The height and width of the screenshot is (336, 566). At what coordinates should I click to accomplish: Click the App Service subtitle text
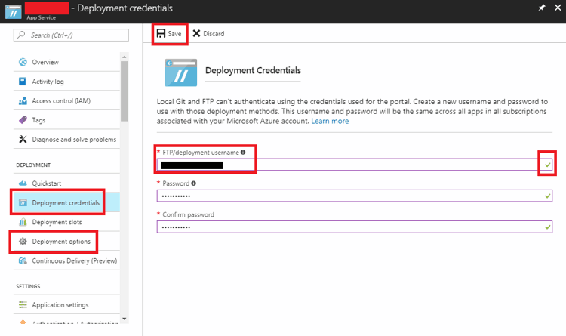point(42,17)
